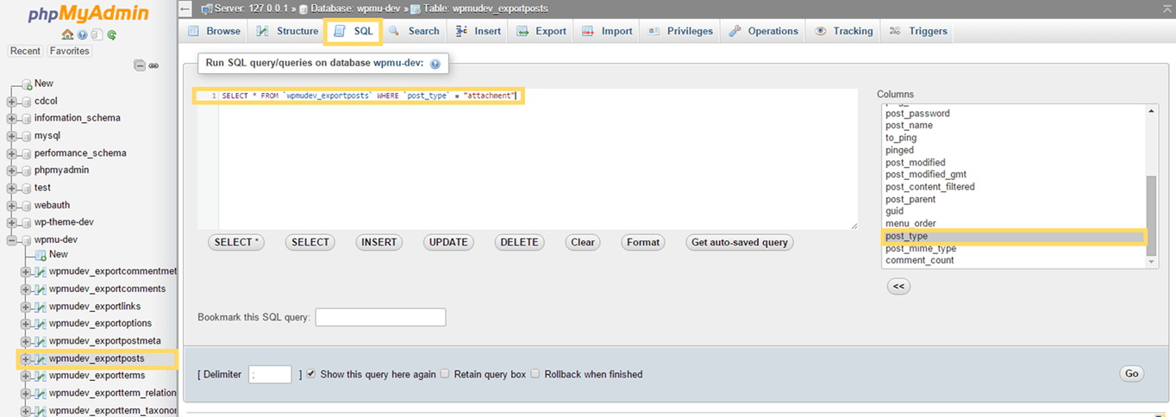Select post_mime_type in Columns list

[921, 248]
